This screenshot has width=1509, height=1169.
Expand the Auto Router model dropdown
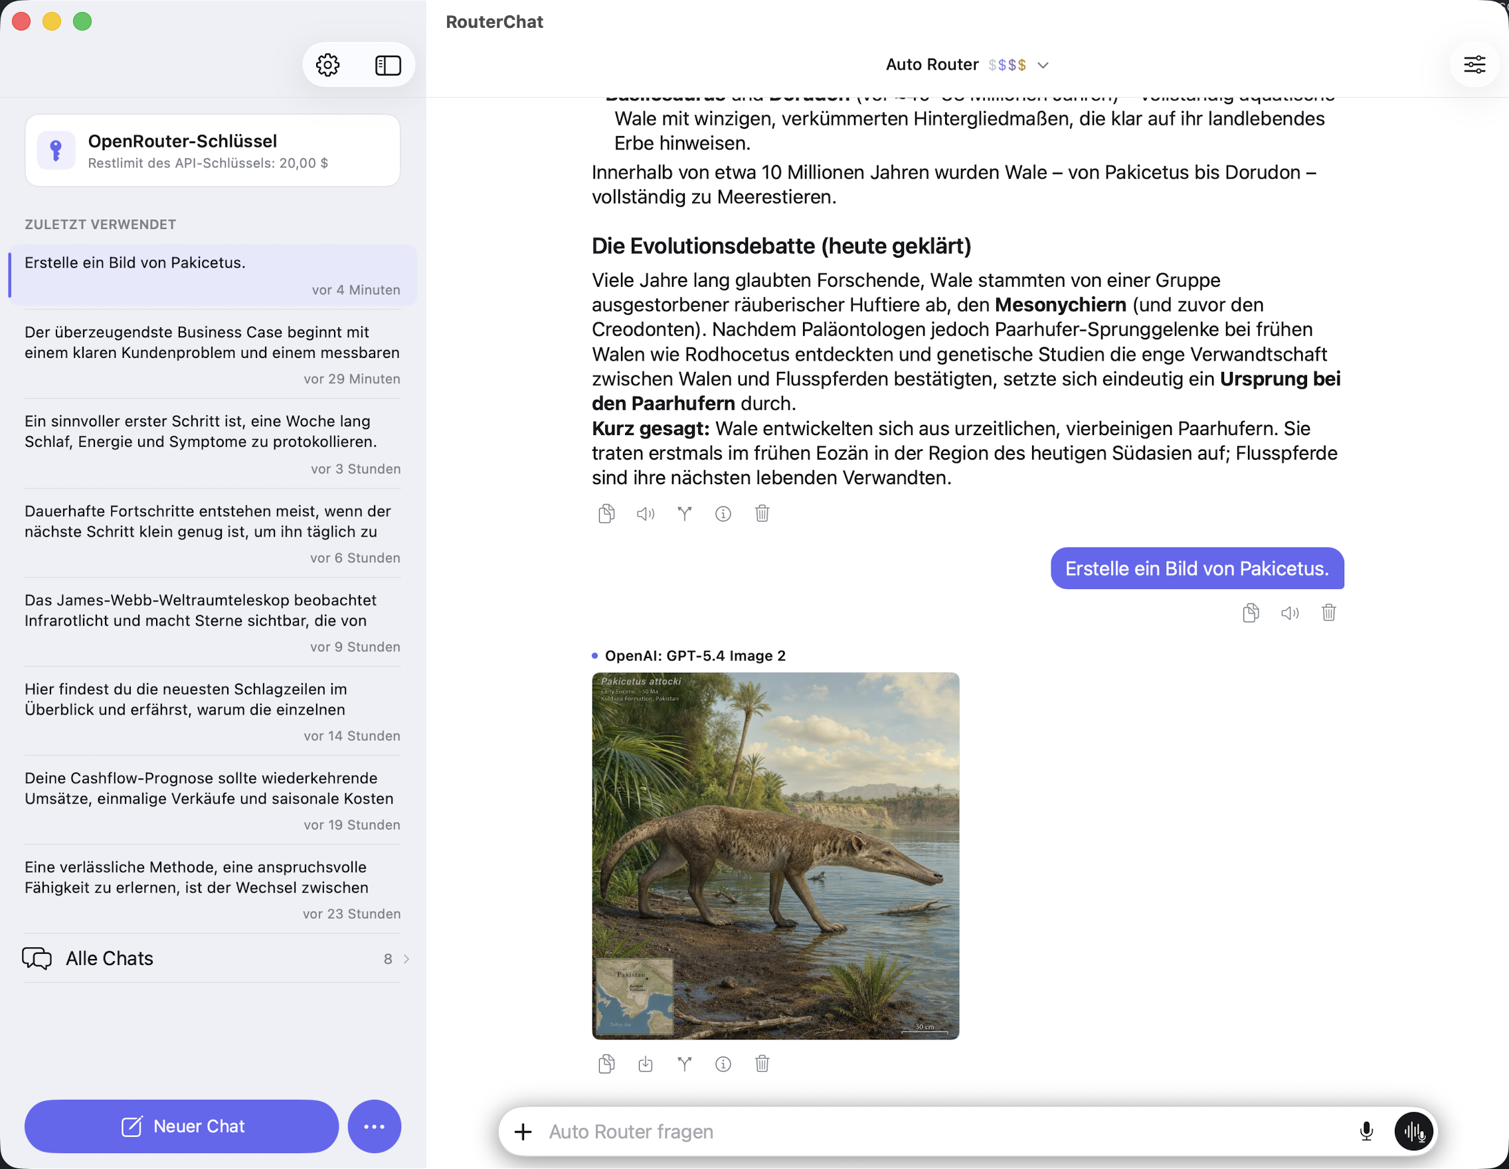click(966, 65)
